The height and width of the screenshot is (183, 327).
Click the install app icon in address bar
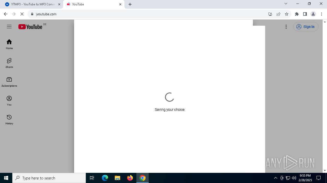[x=270, y=14]
